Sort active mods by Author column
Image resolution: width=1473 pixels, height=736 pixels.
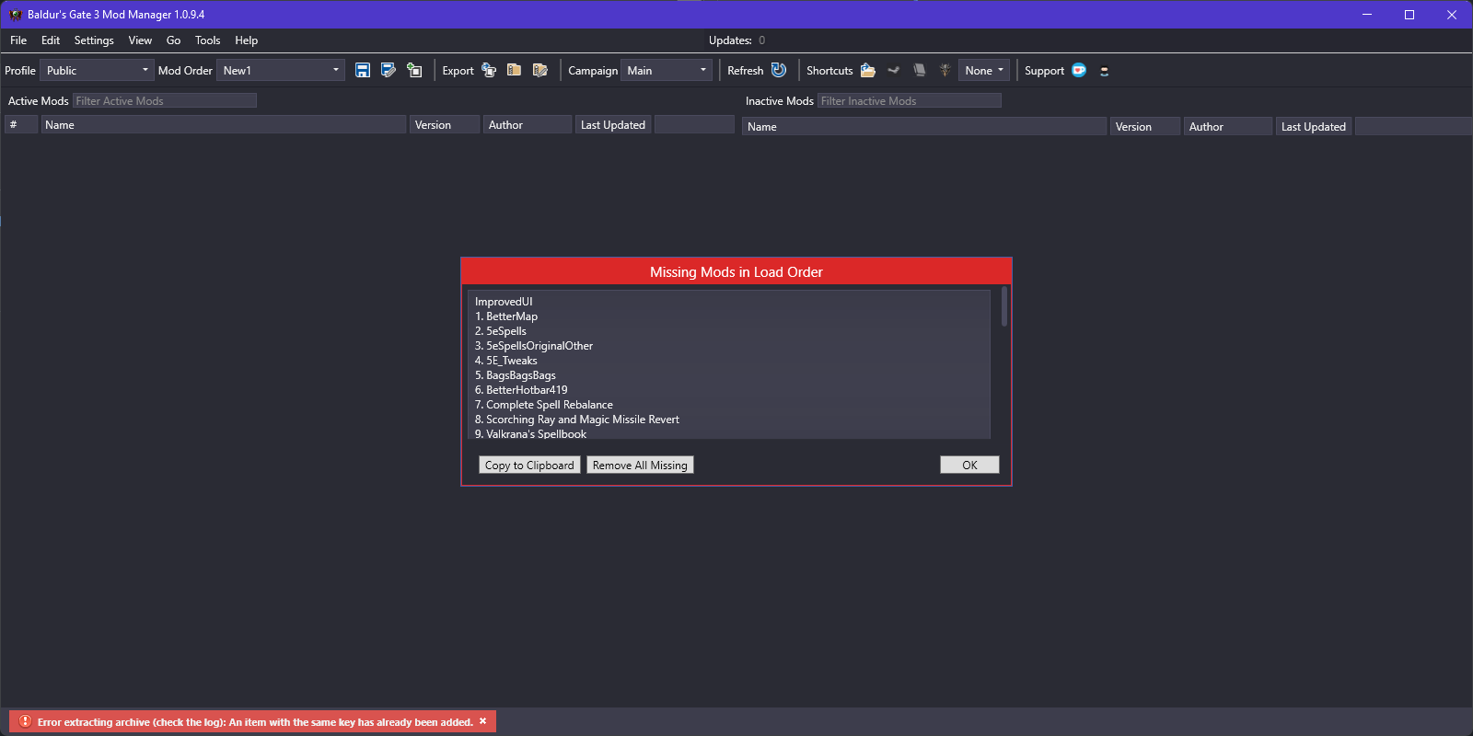(x=528, y=124)
